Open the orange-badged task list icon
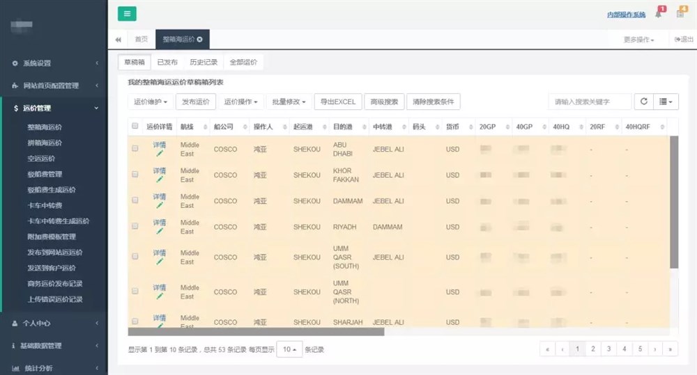Screen dimensions: 697x375 click(680, 14)
